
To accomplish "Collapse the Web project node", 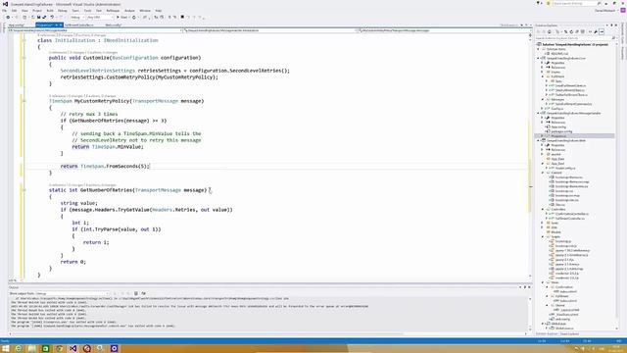I will (x=538, y=141).
